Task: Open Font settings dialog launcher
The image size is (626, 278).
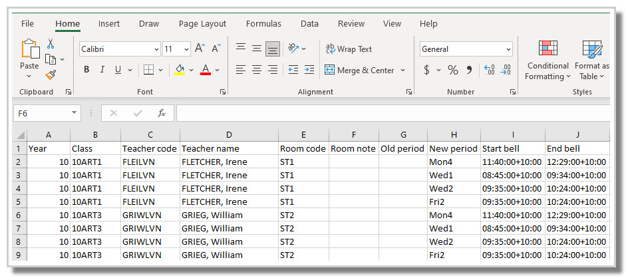Action: 222,92
